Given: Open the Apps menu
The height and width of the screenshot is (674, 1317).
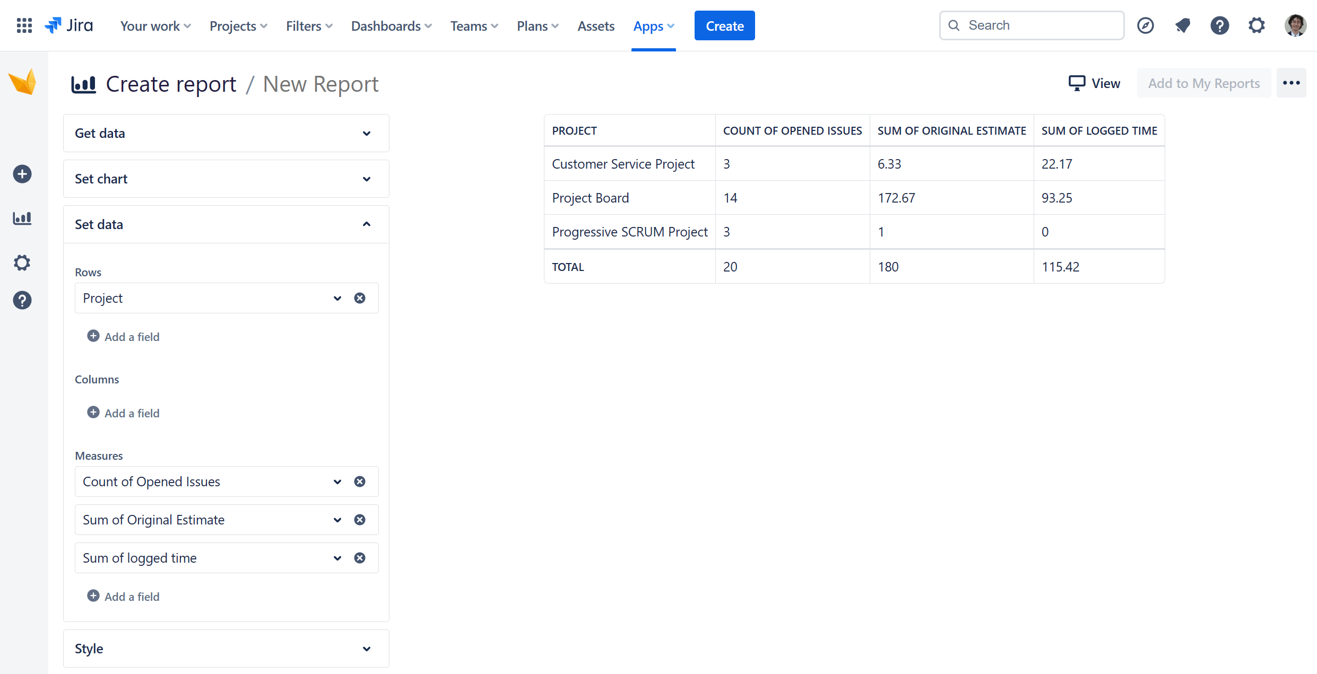Looking at the screenshot, I should (x=653, y=25).
